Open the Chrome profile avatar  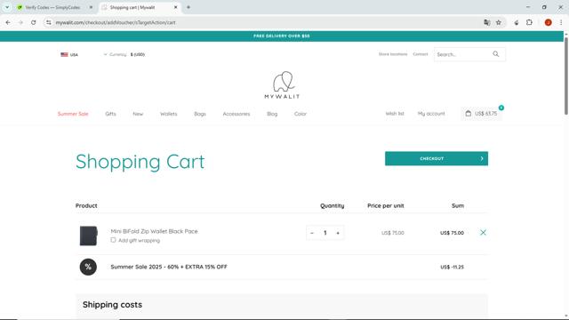pos(548,22)
